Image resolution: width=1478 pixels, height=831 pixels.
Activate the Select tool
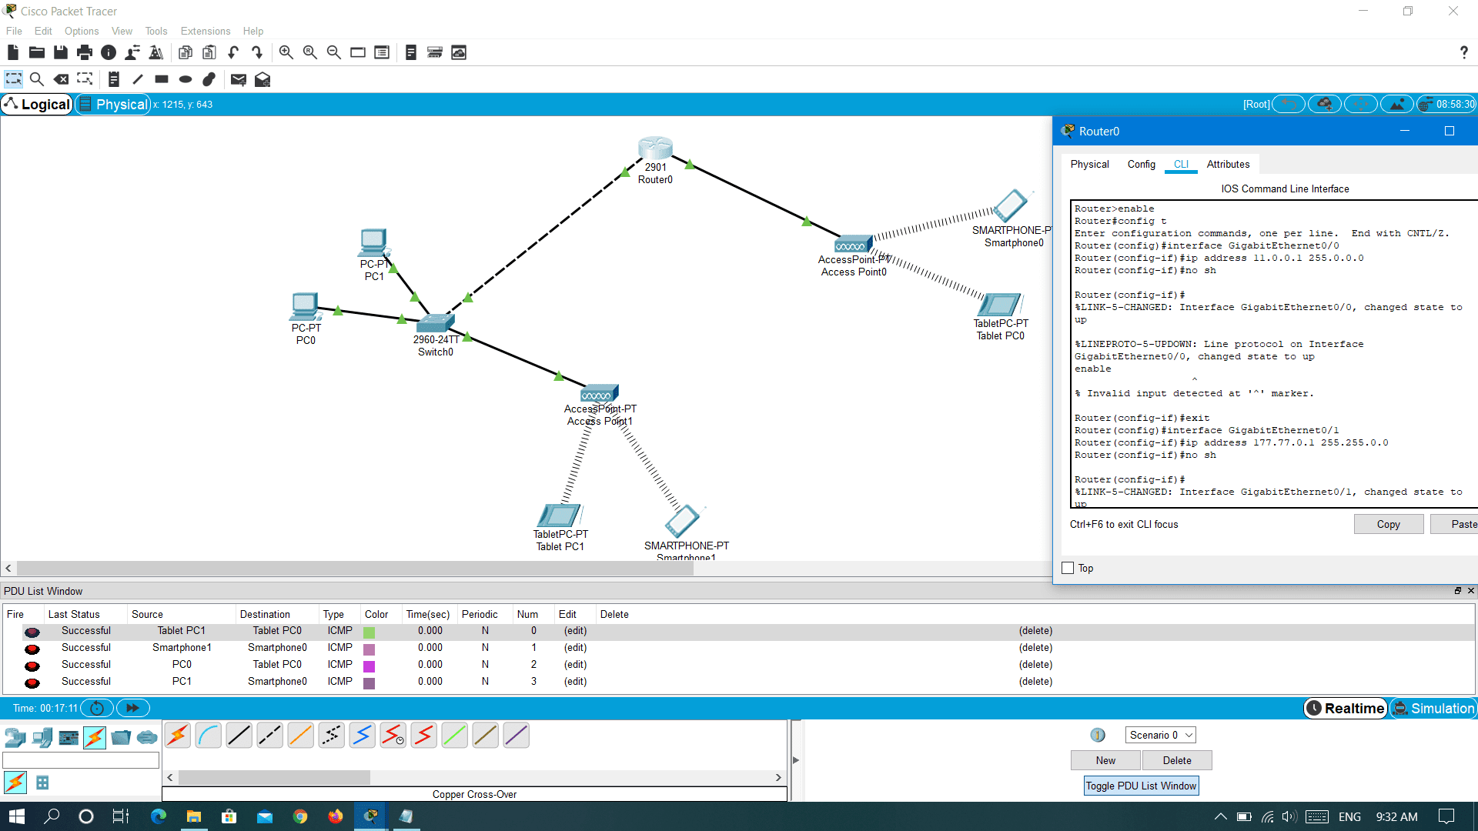coord(14,79)
